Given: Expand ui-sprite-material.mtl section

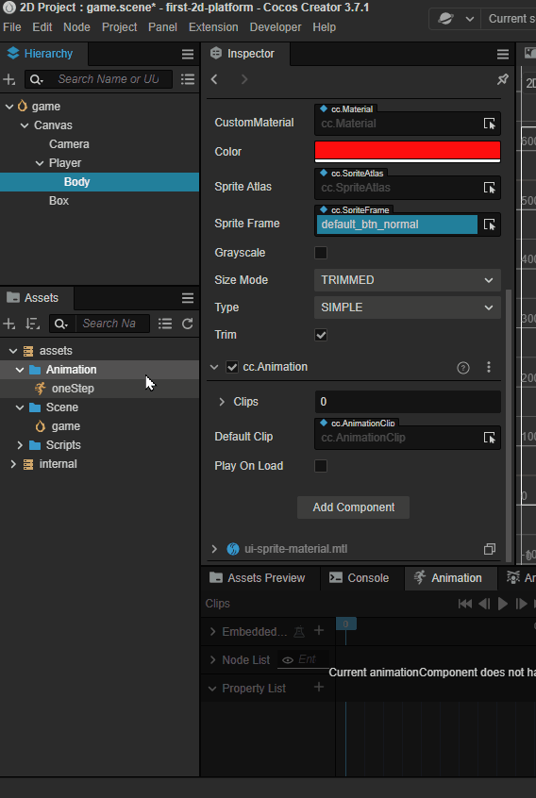Looking at the screenshot, I should pyautogui.click(x=214, y=549).
